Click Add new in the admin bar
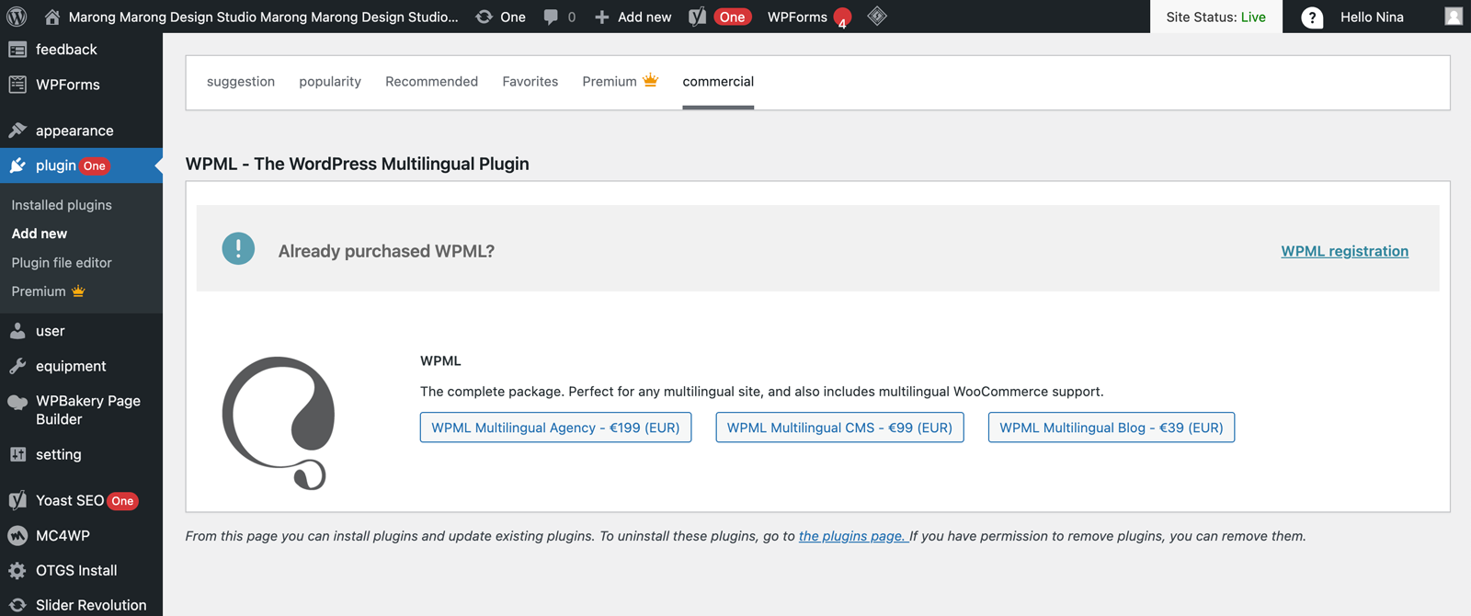Screen dimensions: 1471x616 click(644, 17)
